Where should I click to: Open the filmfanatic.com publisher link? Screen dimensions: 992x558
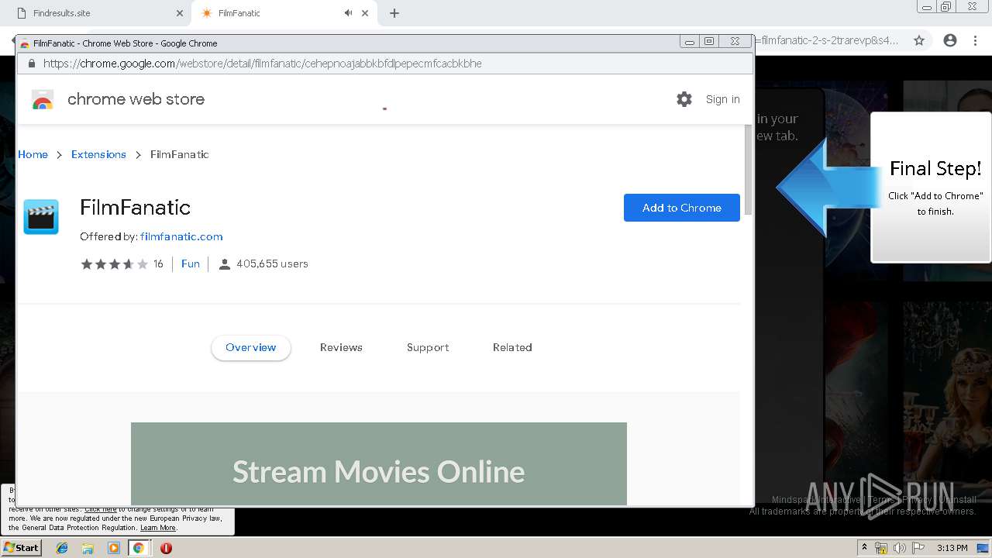coord(181,236)
